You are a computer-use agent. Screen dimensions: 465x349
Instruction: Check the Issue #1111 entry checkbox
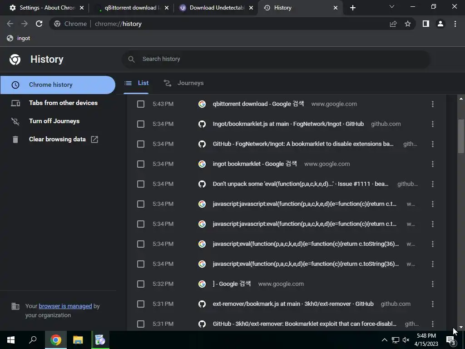coord(141,184)
